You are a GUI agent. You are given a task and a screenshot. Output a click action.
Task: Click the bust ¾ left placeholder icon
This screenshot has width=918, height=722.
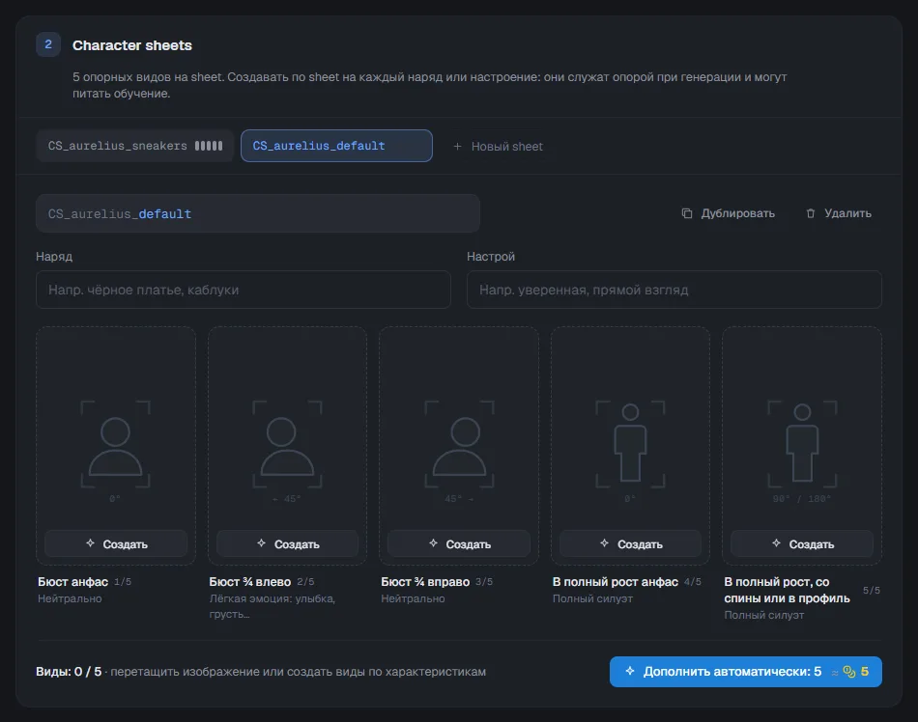[287, 444]
